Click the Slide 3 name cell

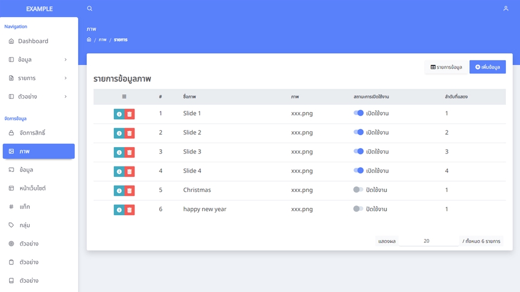click(192, 151)
